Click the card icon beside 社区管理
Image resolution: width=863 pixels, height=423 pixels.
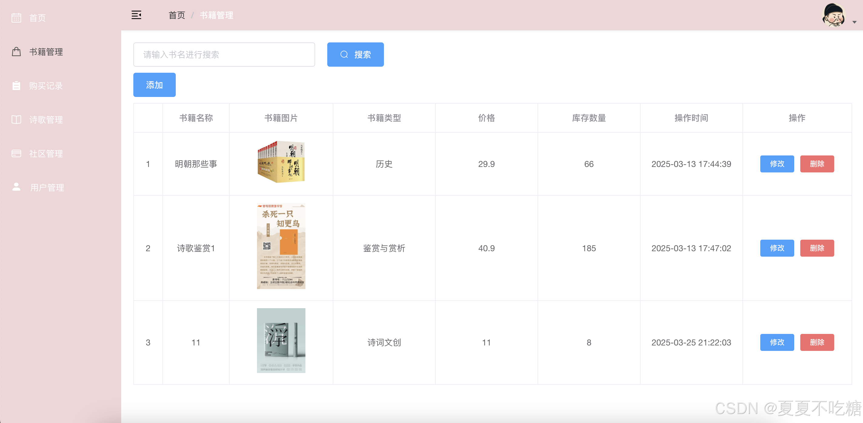pyautogui.click(x=16, y=153)
